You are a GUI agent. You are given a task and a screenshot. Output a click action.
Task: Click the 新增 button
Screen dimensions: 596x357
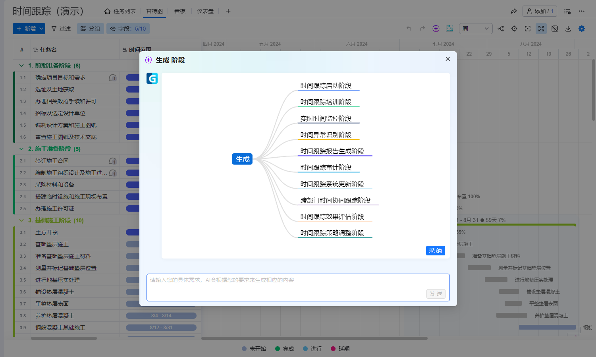(x=26, y=29)
